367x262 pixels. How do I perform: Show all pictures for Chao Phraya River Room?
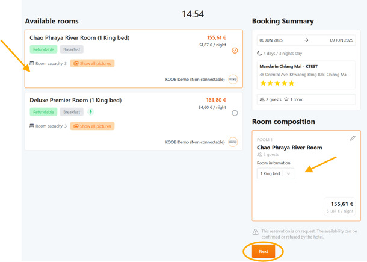[x=92, y=63]
